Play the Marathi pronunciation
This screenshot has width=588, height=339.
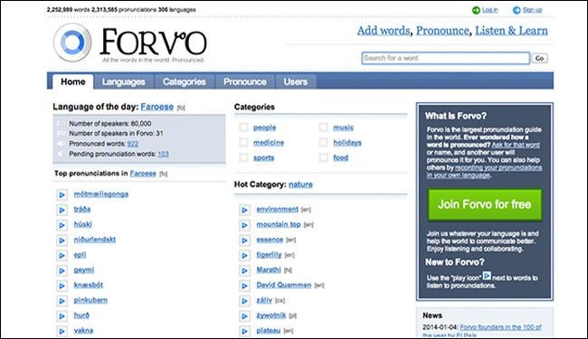[x=244, y=271]
